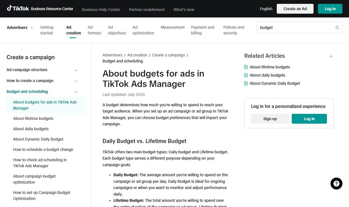The width and height of the screenshot is (349, 207).
Task: Switch to the Ad optimization tab
Action: pos(143,30)
